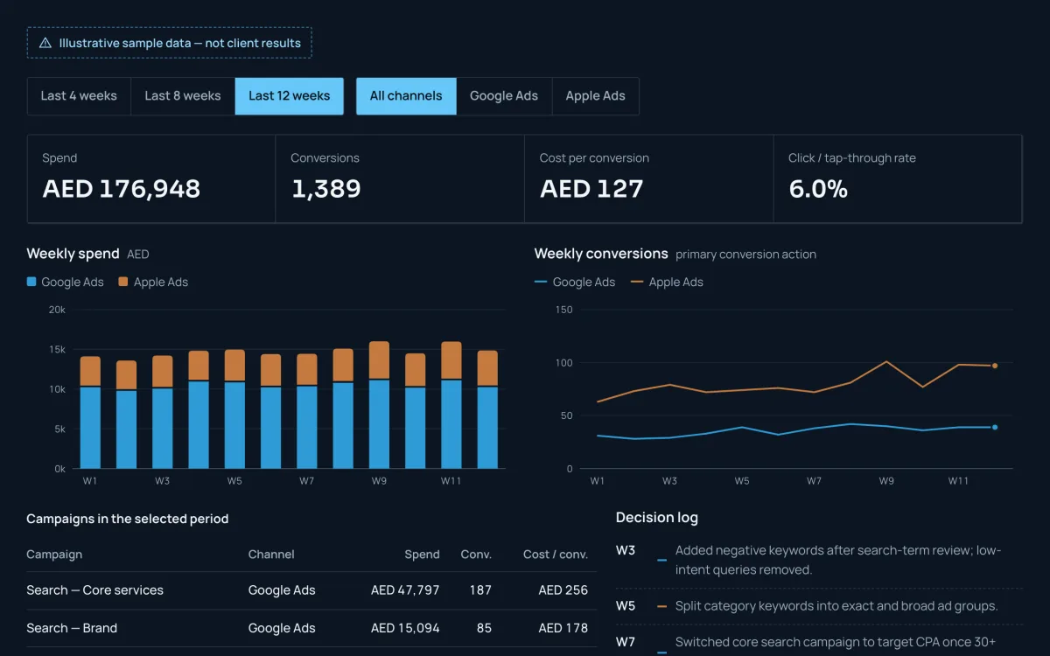Sort by the Conv. column header

coord(476,555)
